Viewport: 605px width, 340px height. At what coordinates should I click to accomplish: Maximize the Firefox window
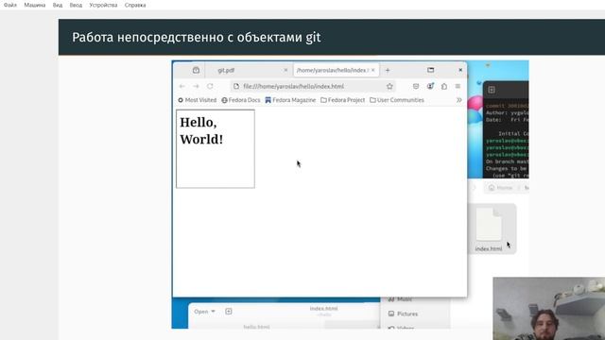[x=431, y=70]
